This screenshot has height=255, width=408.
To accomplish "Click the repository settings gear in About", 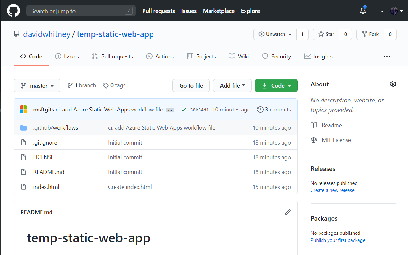I will [393, 84].
